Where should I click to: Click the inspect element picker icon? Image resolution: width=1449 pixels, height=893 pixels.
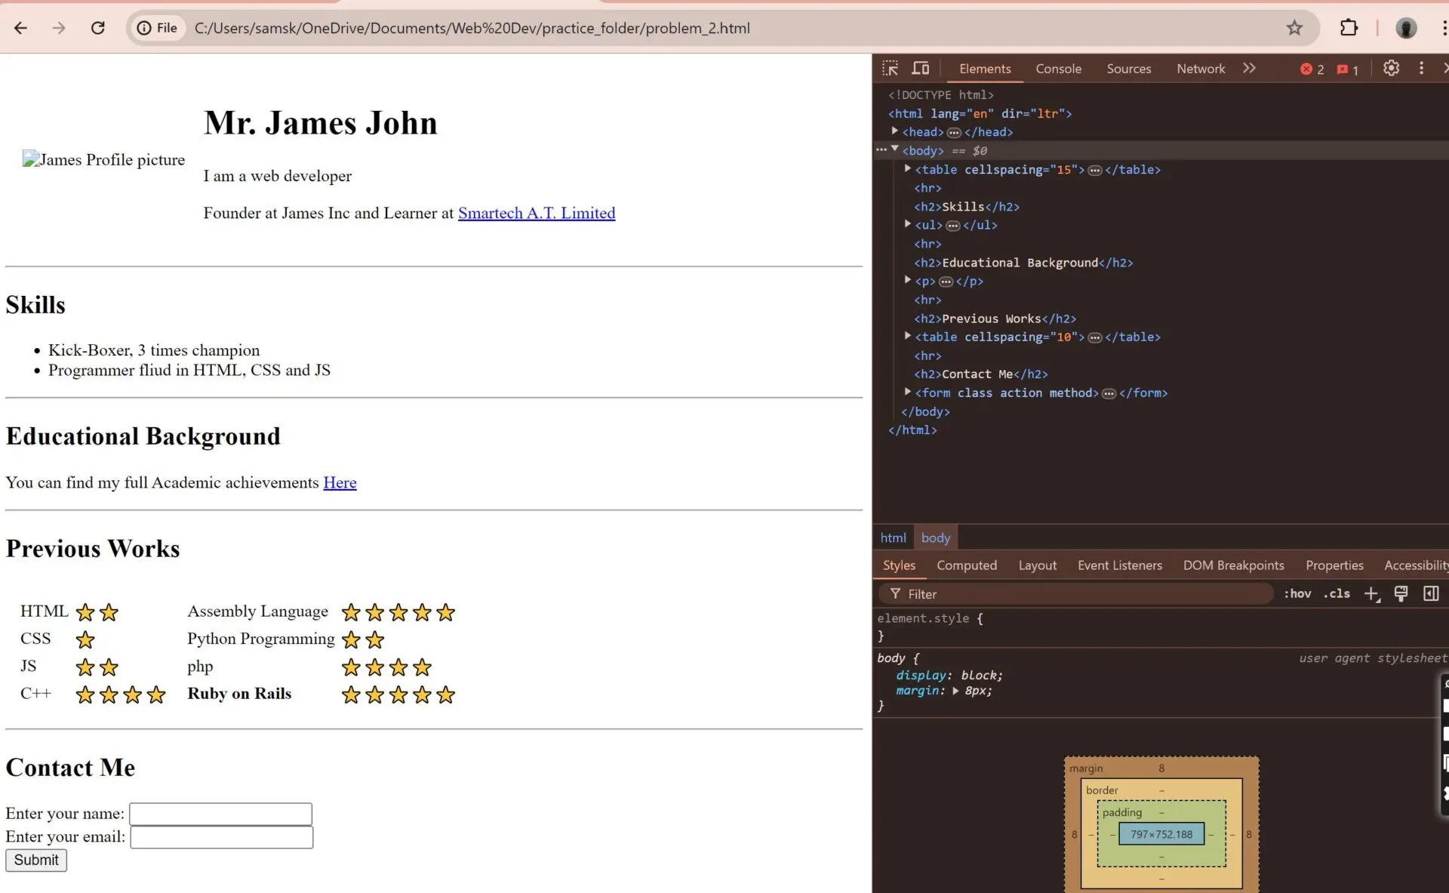tap(889, 68)
